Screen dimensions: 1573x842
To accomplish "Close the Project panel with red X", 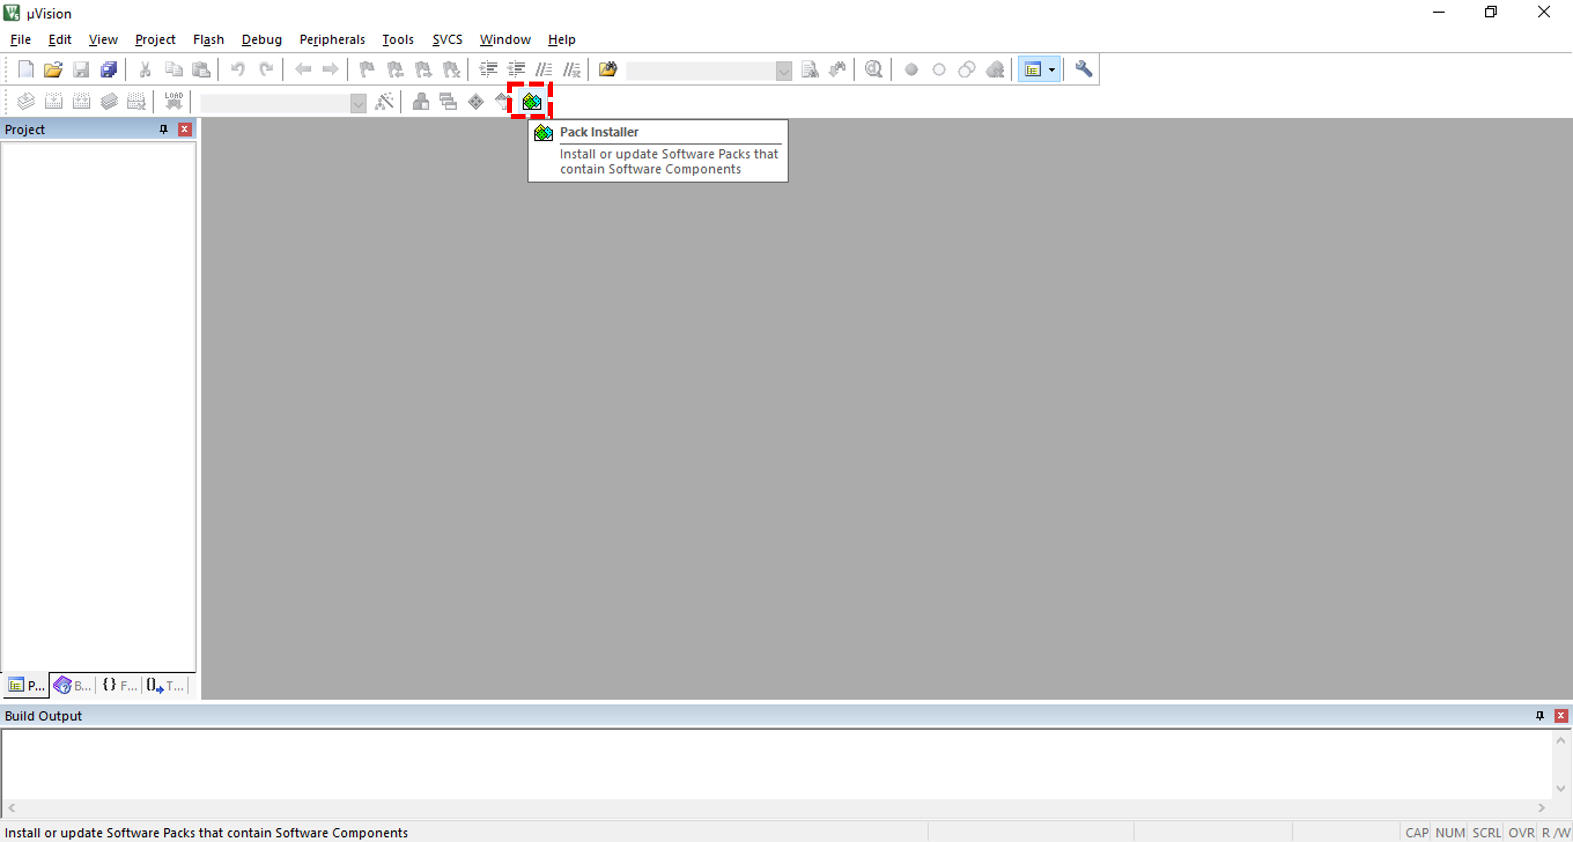I will pyautogui.click(x=184, y=129).
